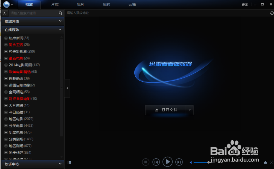Screen dimensions: 274x169
Task: Click the A+ add button beside search
Action: [5, 13]
